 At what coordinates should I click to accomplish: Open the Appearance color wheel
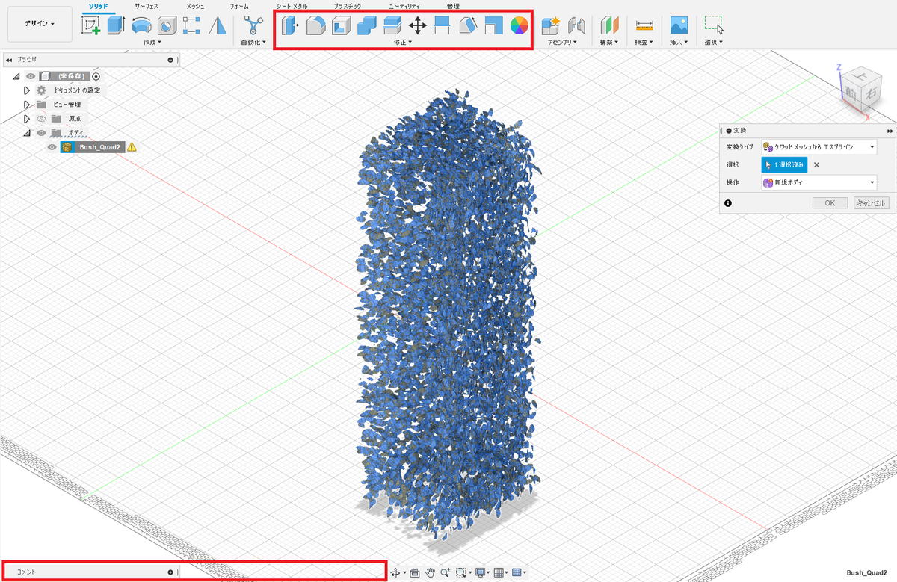click(519, 27)
